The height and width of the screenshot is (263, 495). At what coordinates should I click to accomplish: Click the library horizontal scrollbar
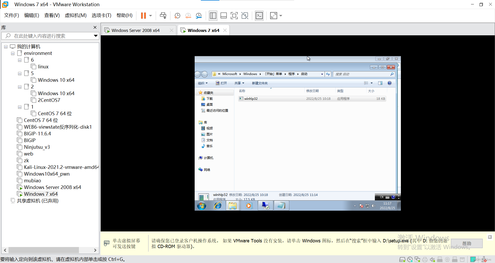coord(43,250)
